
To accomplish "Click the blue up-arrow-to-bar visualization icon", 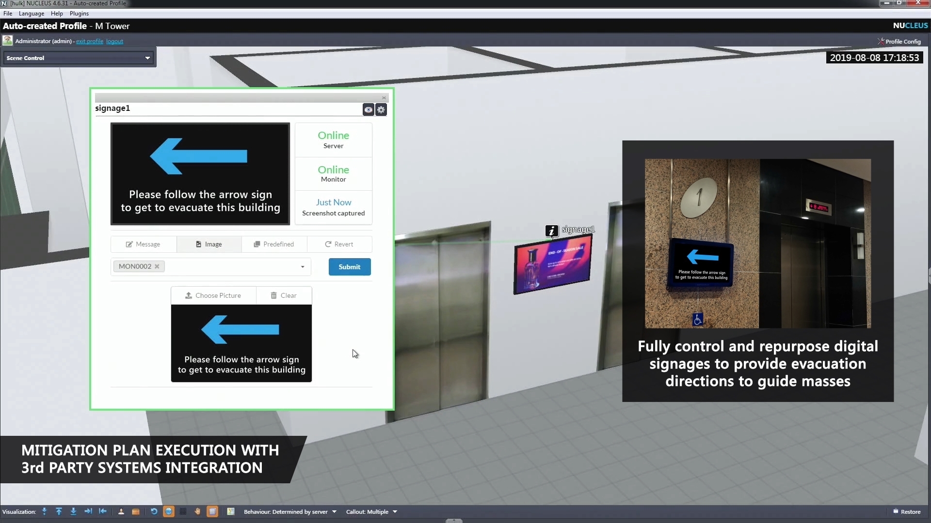I will point(59,511).
